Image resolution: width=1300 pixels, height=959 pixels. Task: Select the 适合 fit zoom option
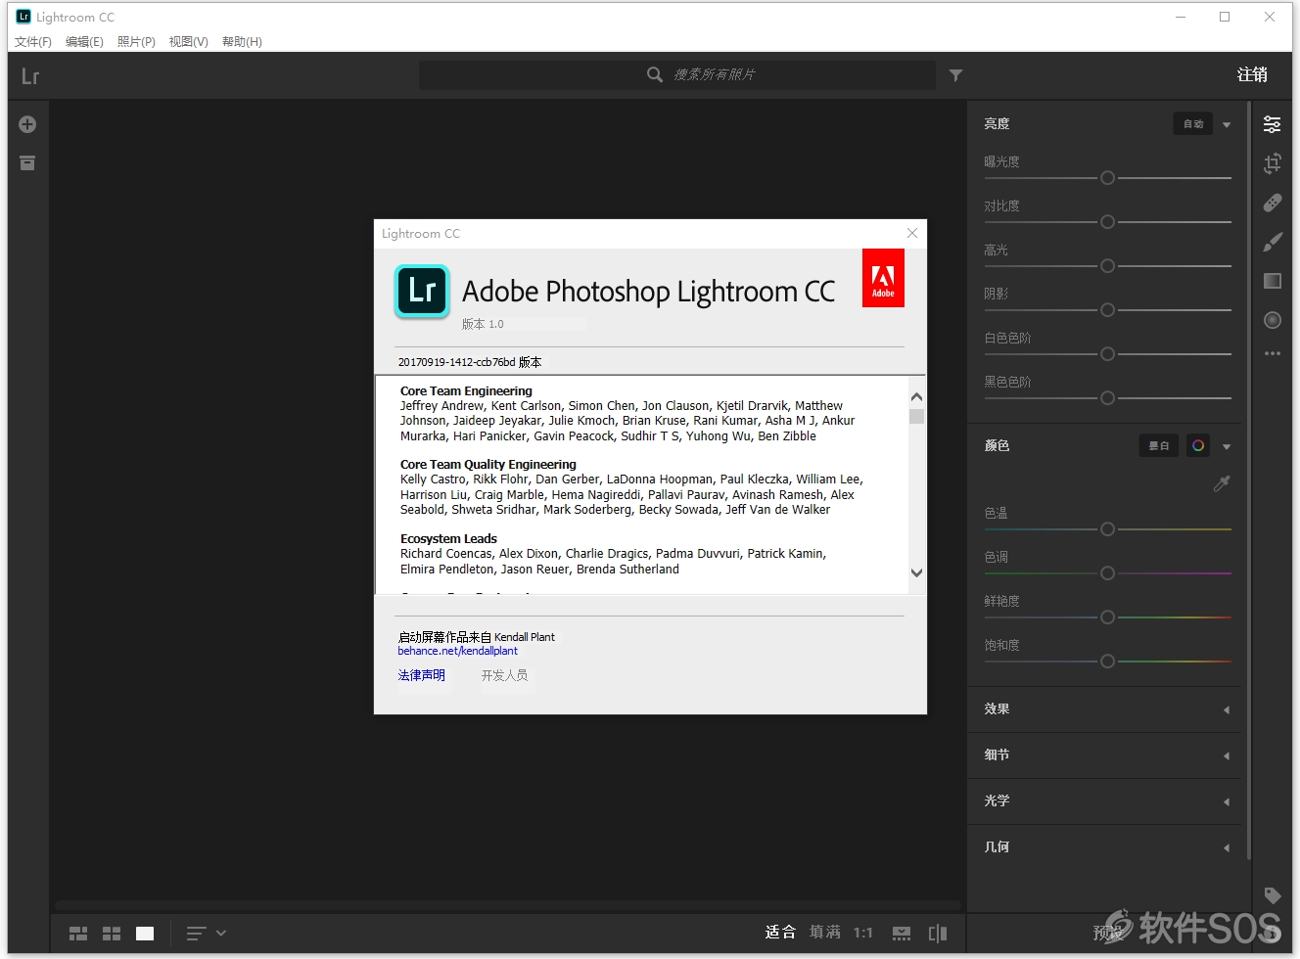click(x=780, y=932)
